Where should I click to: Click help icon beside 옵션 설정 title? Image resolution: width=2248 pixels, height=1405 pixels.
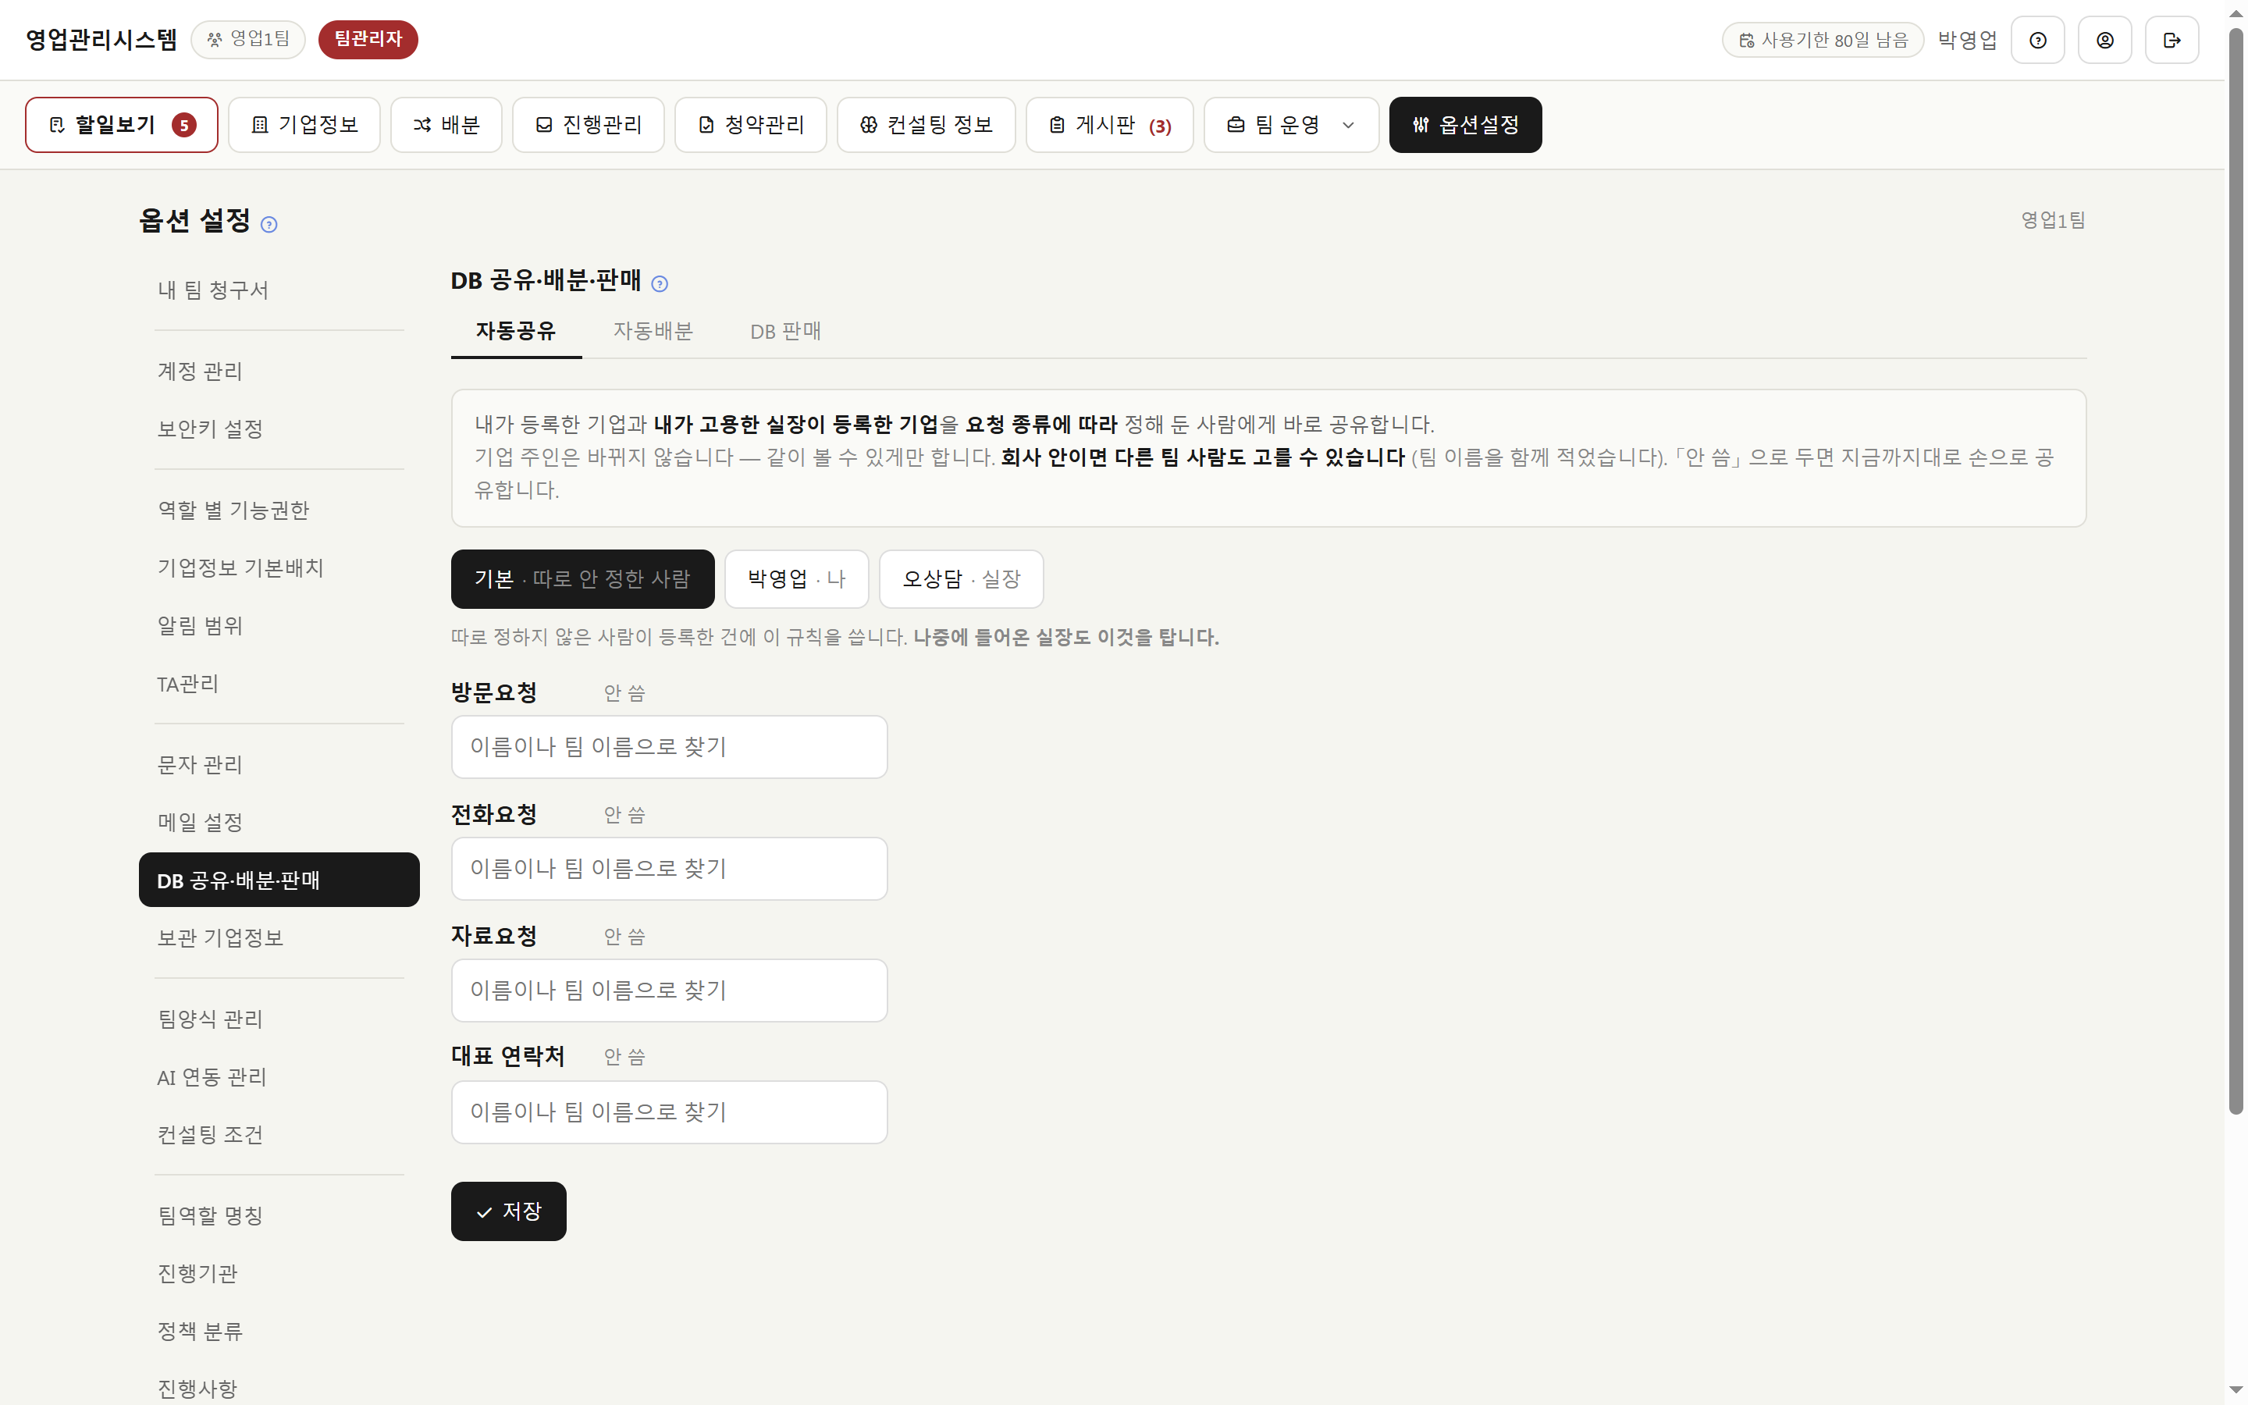pos(269,224)
